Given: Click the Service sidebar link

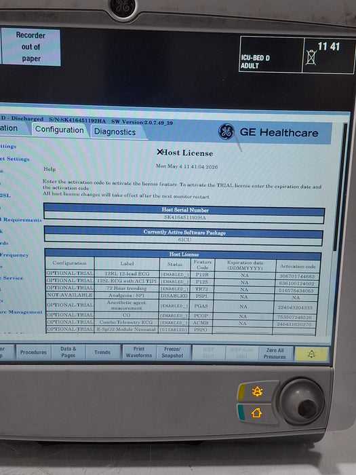Looking at the screenshot, I should pos(13,278).
